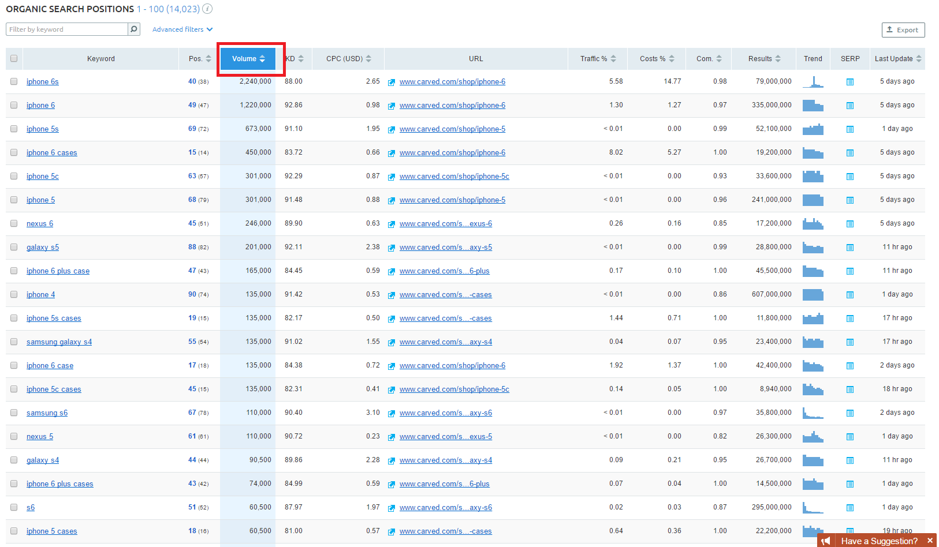Expand the Advanced filters dropdown
This screenshot has height=547, width=939.
[182, 29]
